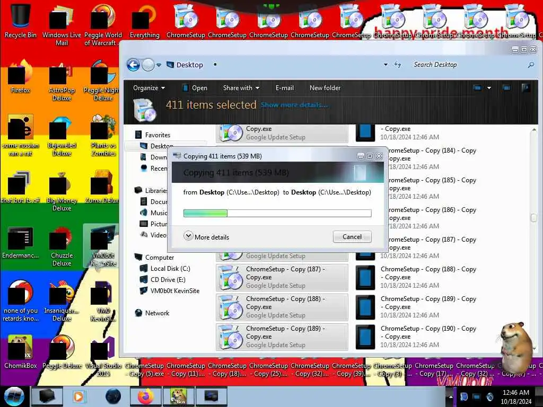Viewport: 543px width, 407px height.
Task: Click the Explorer back arrow button
Action: click(133, 65)
